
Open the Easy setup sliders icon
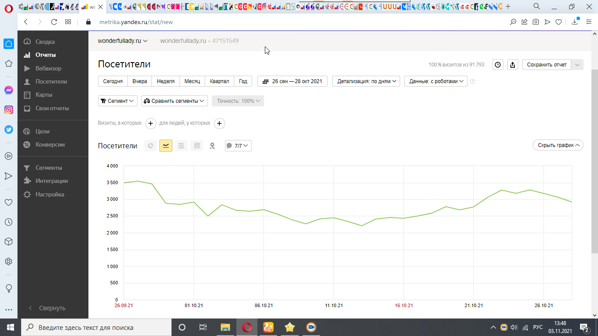click(589, 22)
